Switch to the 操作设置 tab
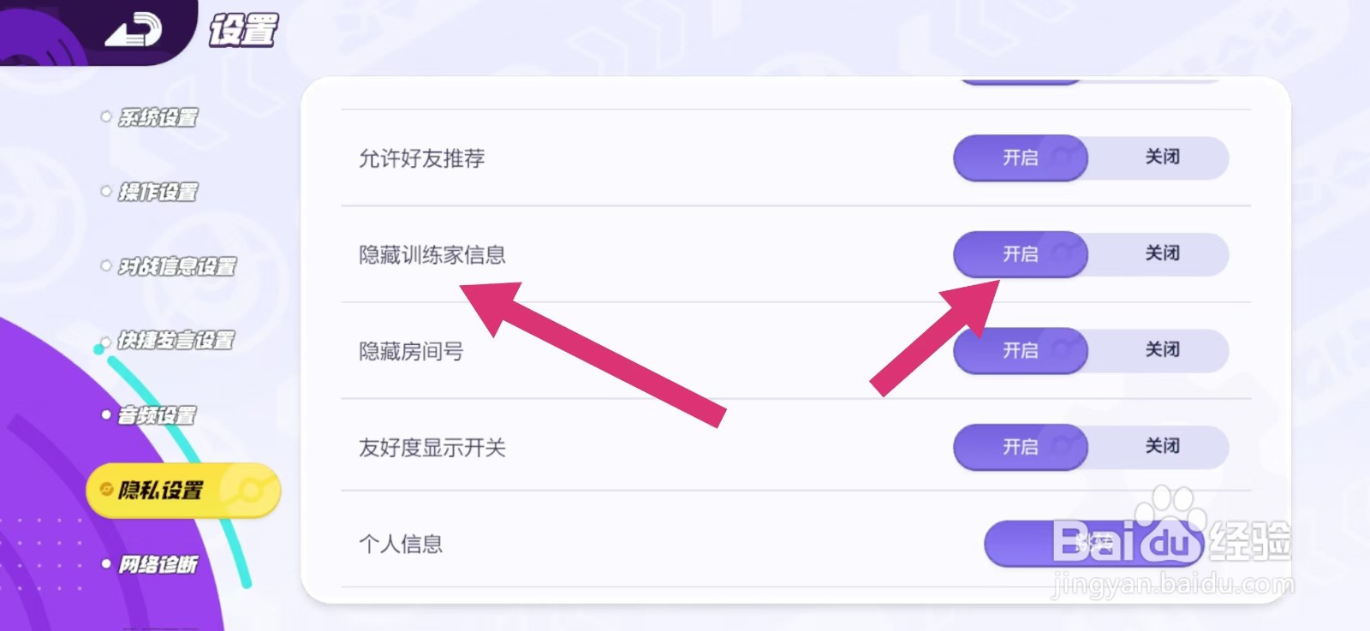 pos(158,192)
